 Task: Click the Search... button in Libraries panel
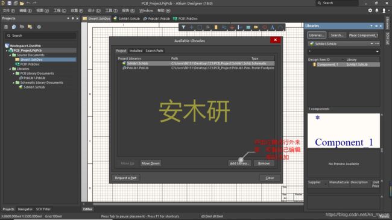(337, 35)
